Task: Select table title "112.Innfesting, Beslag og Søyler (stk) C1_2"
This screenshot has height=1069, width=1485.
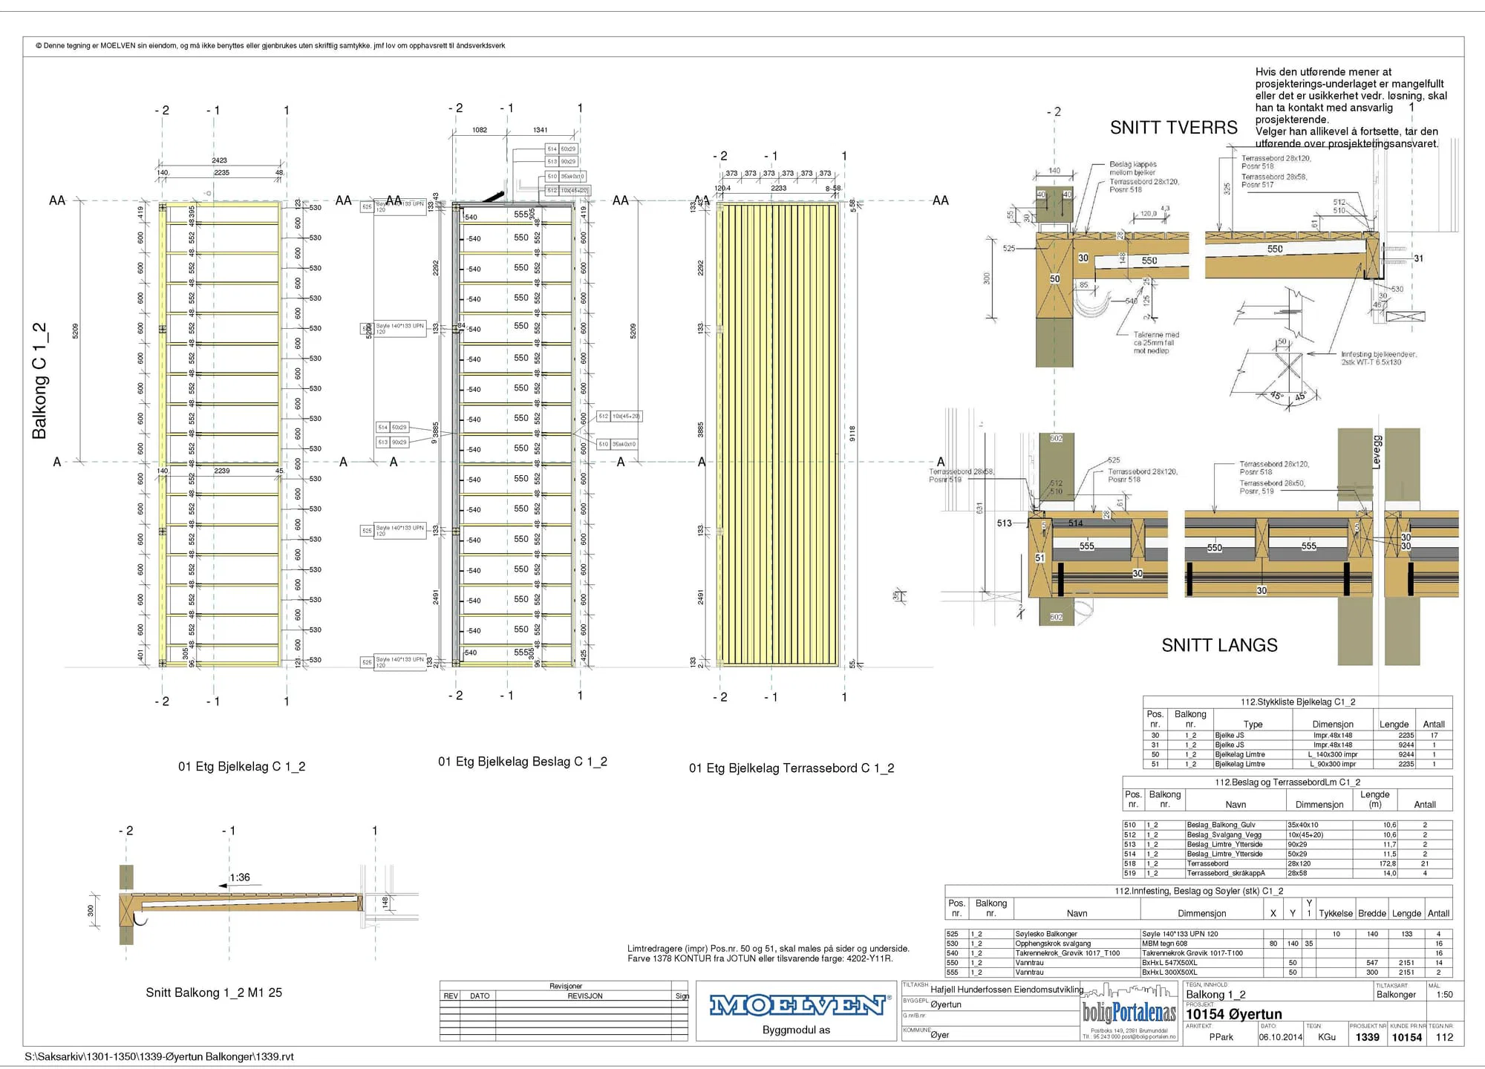Action: (x=1198, y=891)
